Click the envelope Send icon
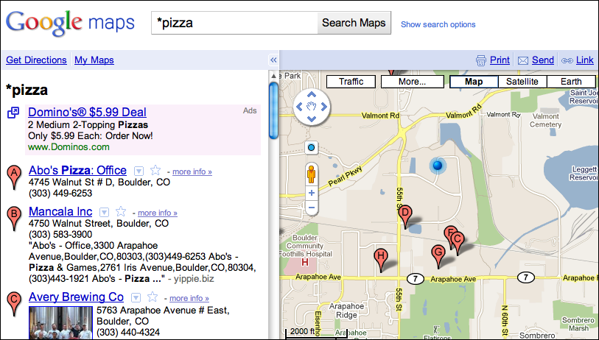This screenshot has width=599, height=340. (x=523, y=60)
